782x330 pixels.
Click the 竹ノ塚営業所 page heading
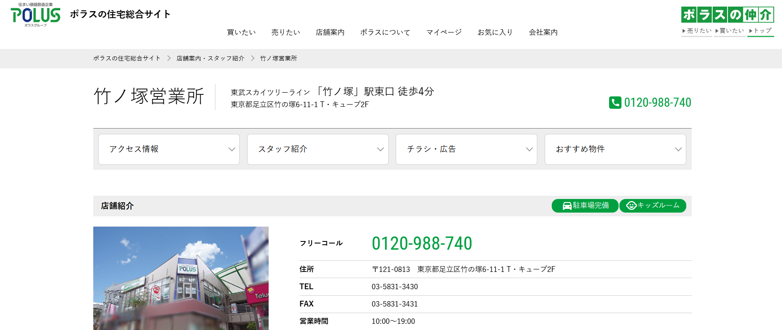(149, 96)
